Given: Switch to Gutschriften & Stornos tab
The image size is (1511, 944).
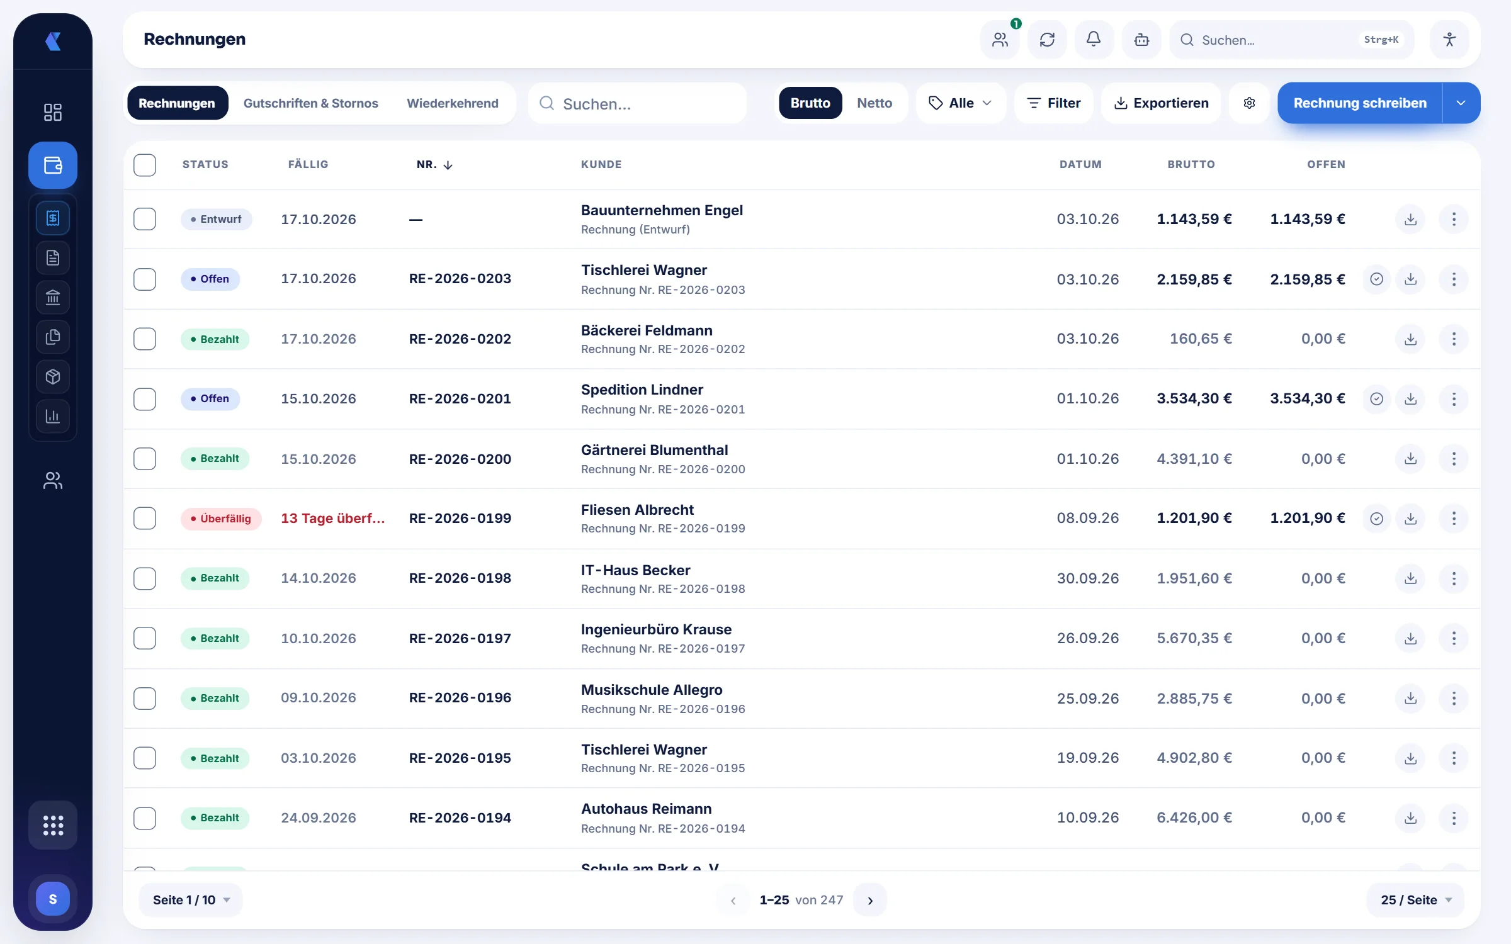Looking at the screenshot, I should 310,103.
